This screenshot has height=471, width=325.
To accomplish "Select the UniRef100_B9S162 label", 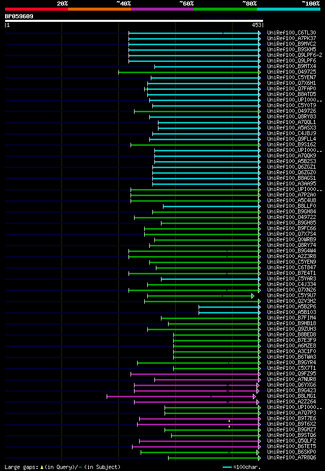I will (291, 145).
